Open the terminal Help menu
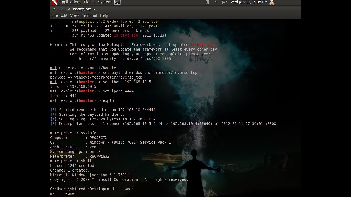This screenshot has height=197, width=351. point(104,15)
